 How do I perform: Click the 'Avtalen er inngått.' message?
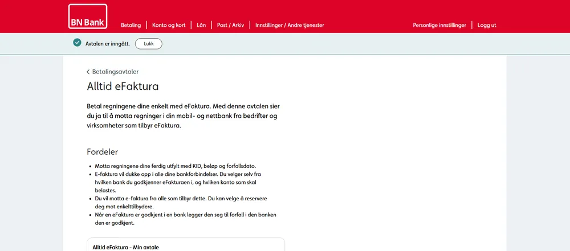pyautogui.click(x=108, y=44)
